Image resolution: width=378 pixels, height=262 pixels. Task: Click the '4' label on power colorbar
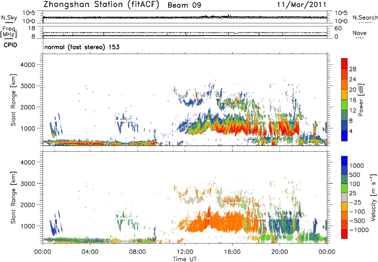click(x=351, y=131)
